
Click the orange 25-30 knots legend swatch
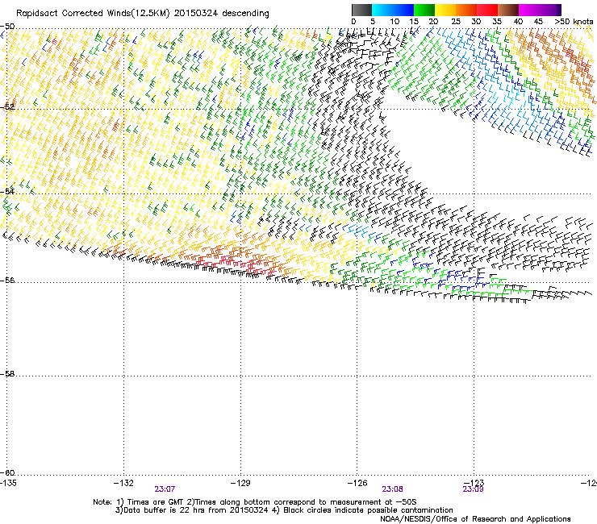tap(466, 10)
